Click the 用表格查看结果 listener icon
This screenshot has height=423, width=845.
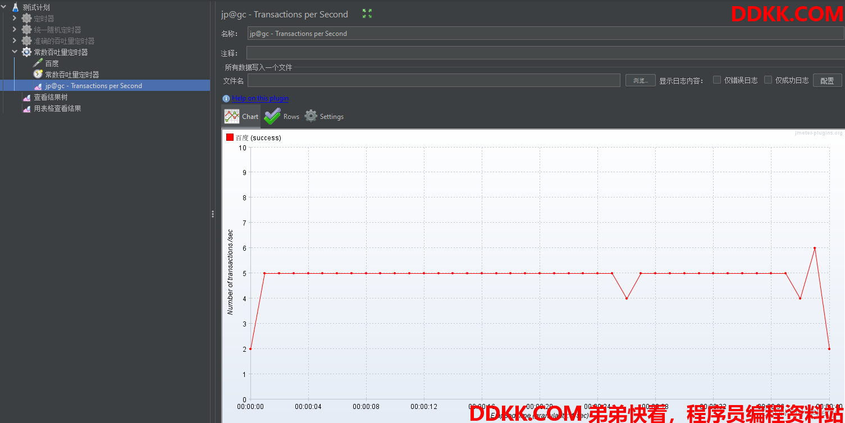(x=26, y=108)
